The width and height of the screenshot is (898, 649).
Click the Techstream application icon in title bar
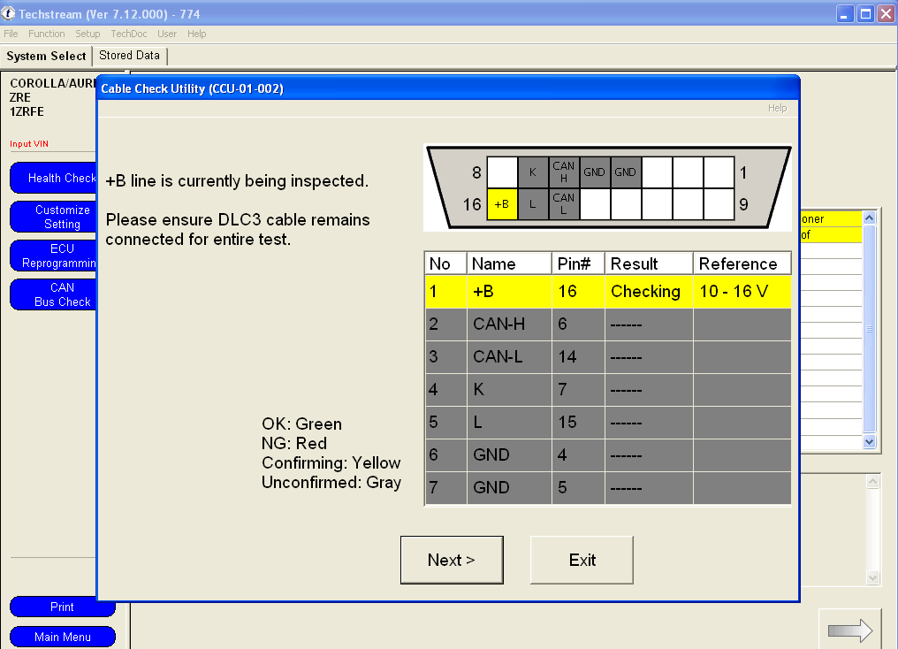point(9,13)
